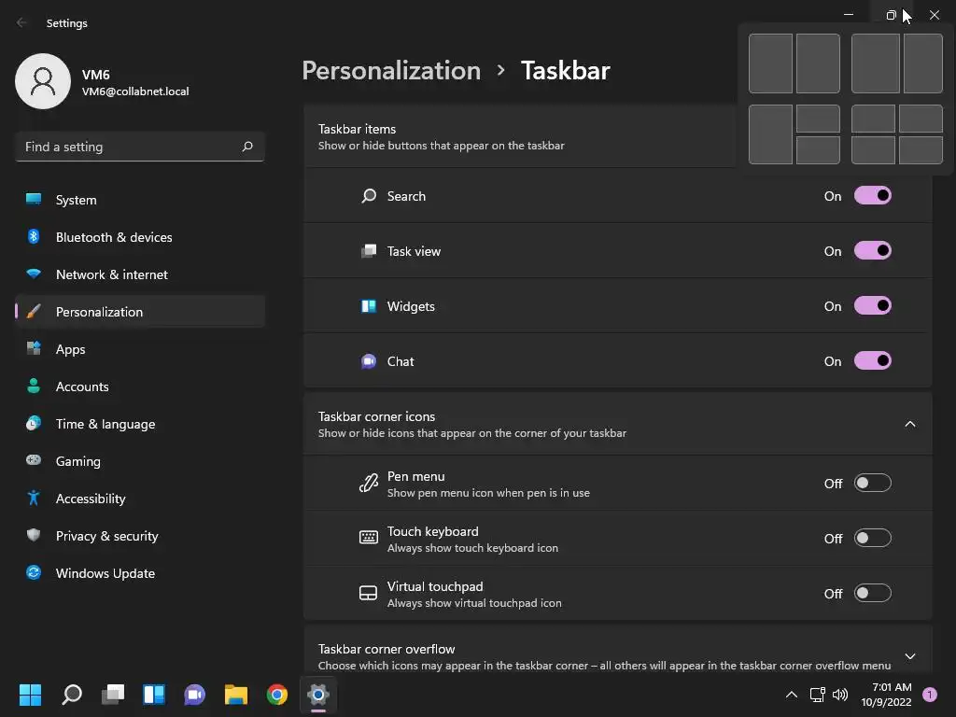
Task: Open the Windows Start button
Action: [30, 694]
